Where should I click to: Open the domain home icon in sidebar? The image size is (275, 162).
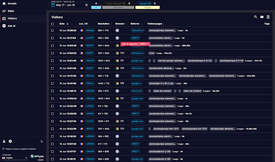tap(4, 4)
